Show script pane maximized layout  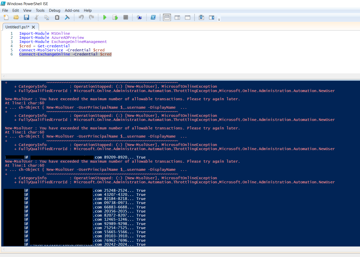(188, 17)
